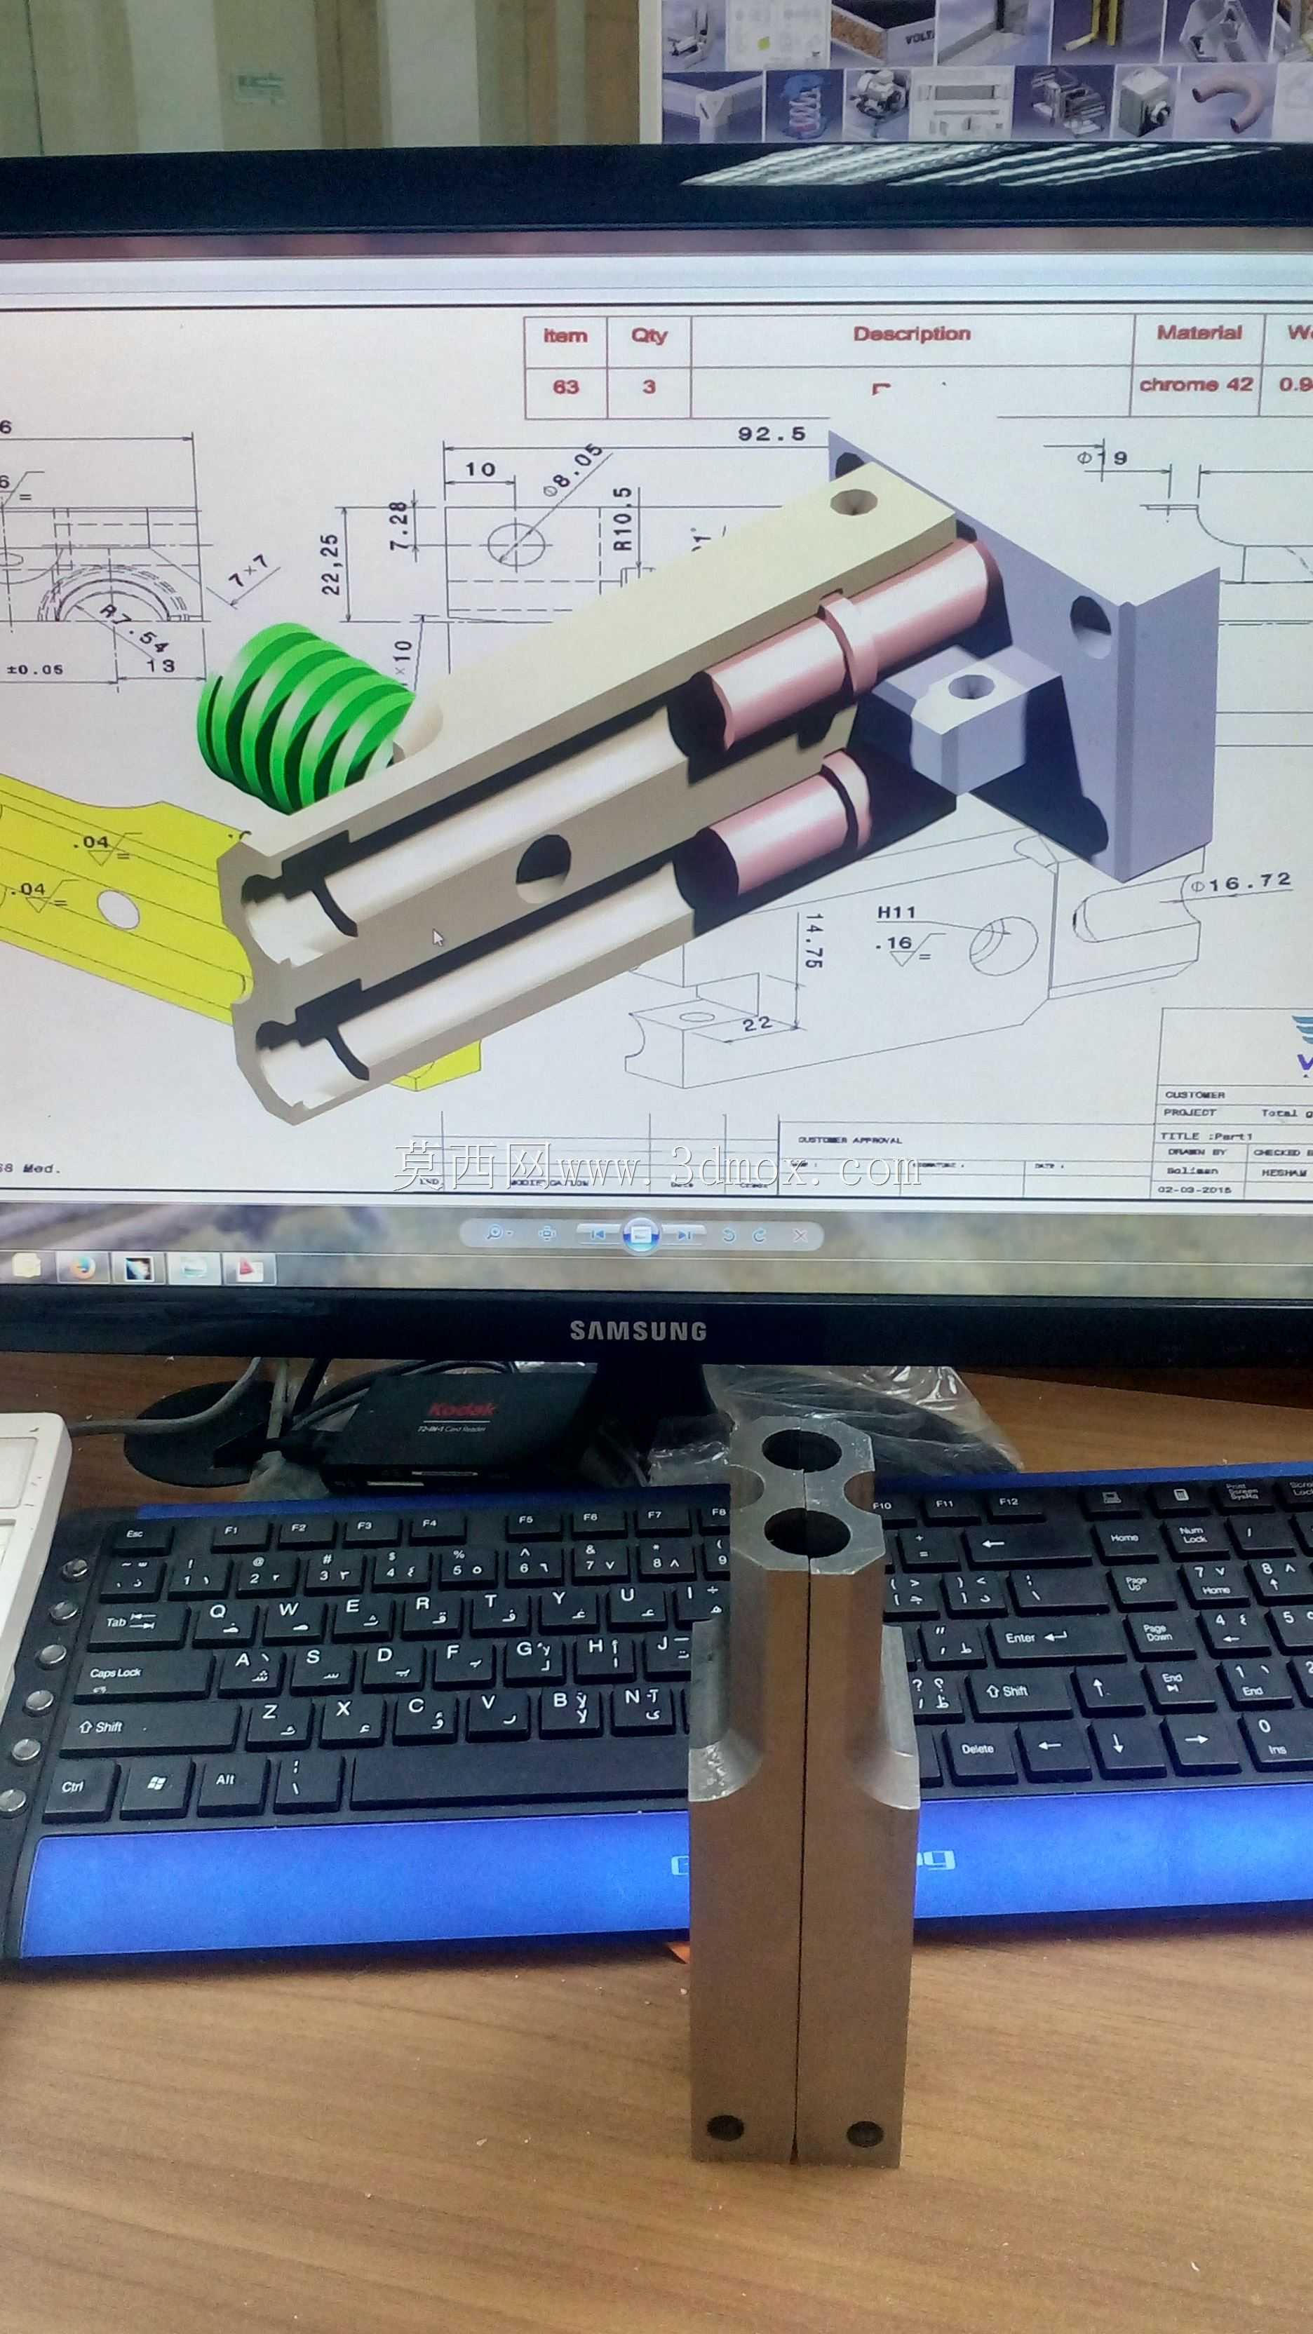This screenshot has height=2334, width=1313.
Task: Open the zoom magnifier control in Photo Viewer
Action: point(499,1233)
